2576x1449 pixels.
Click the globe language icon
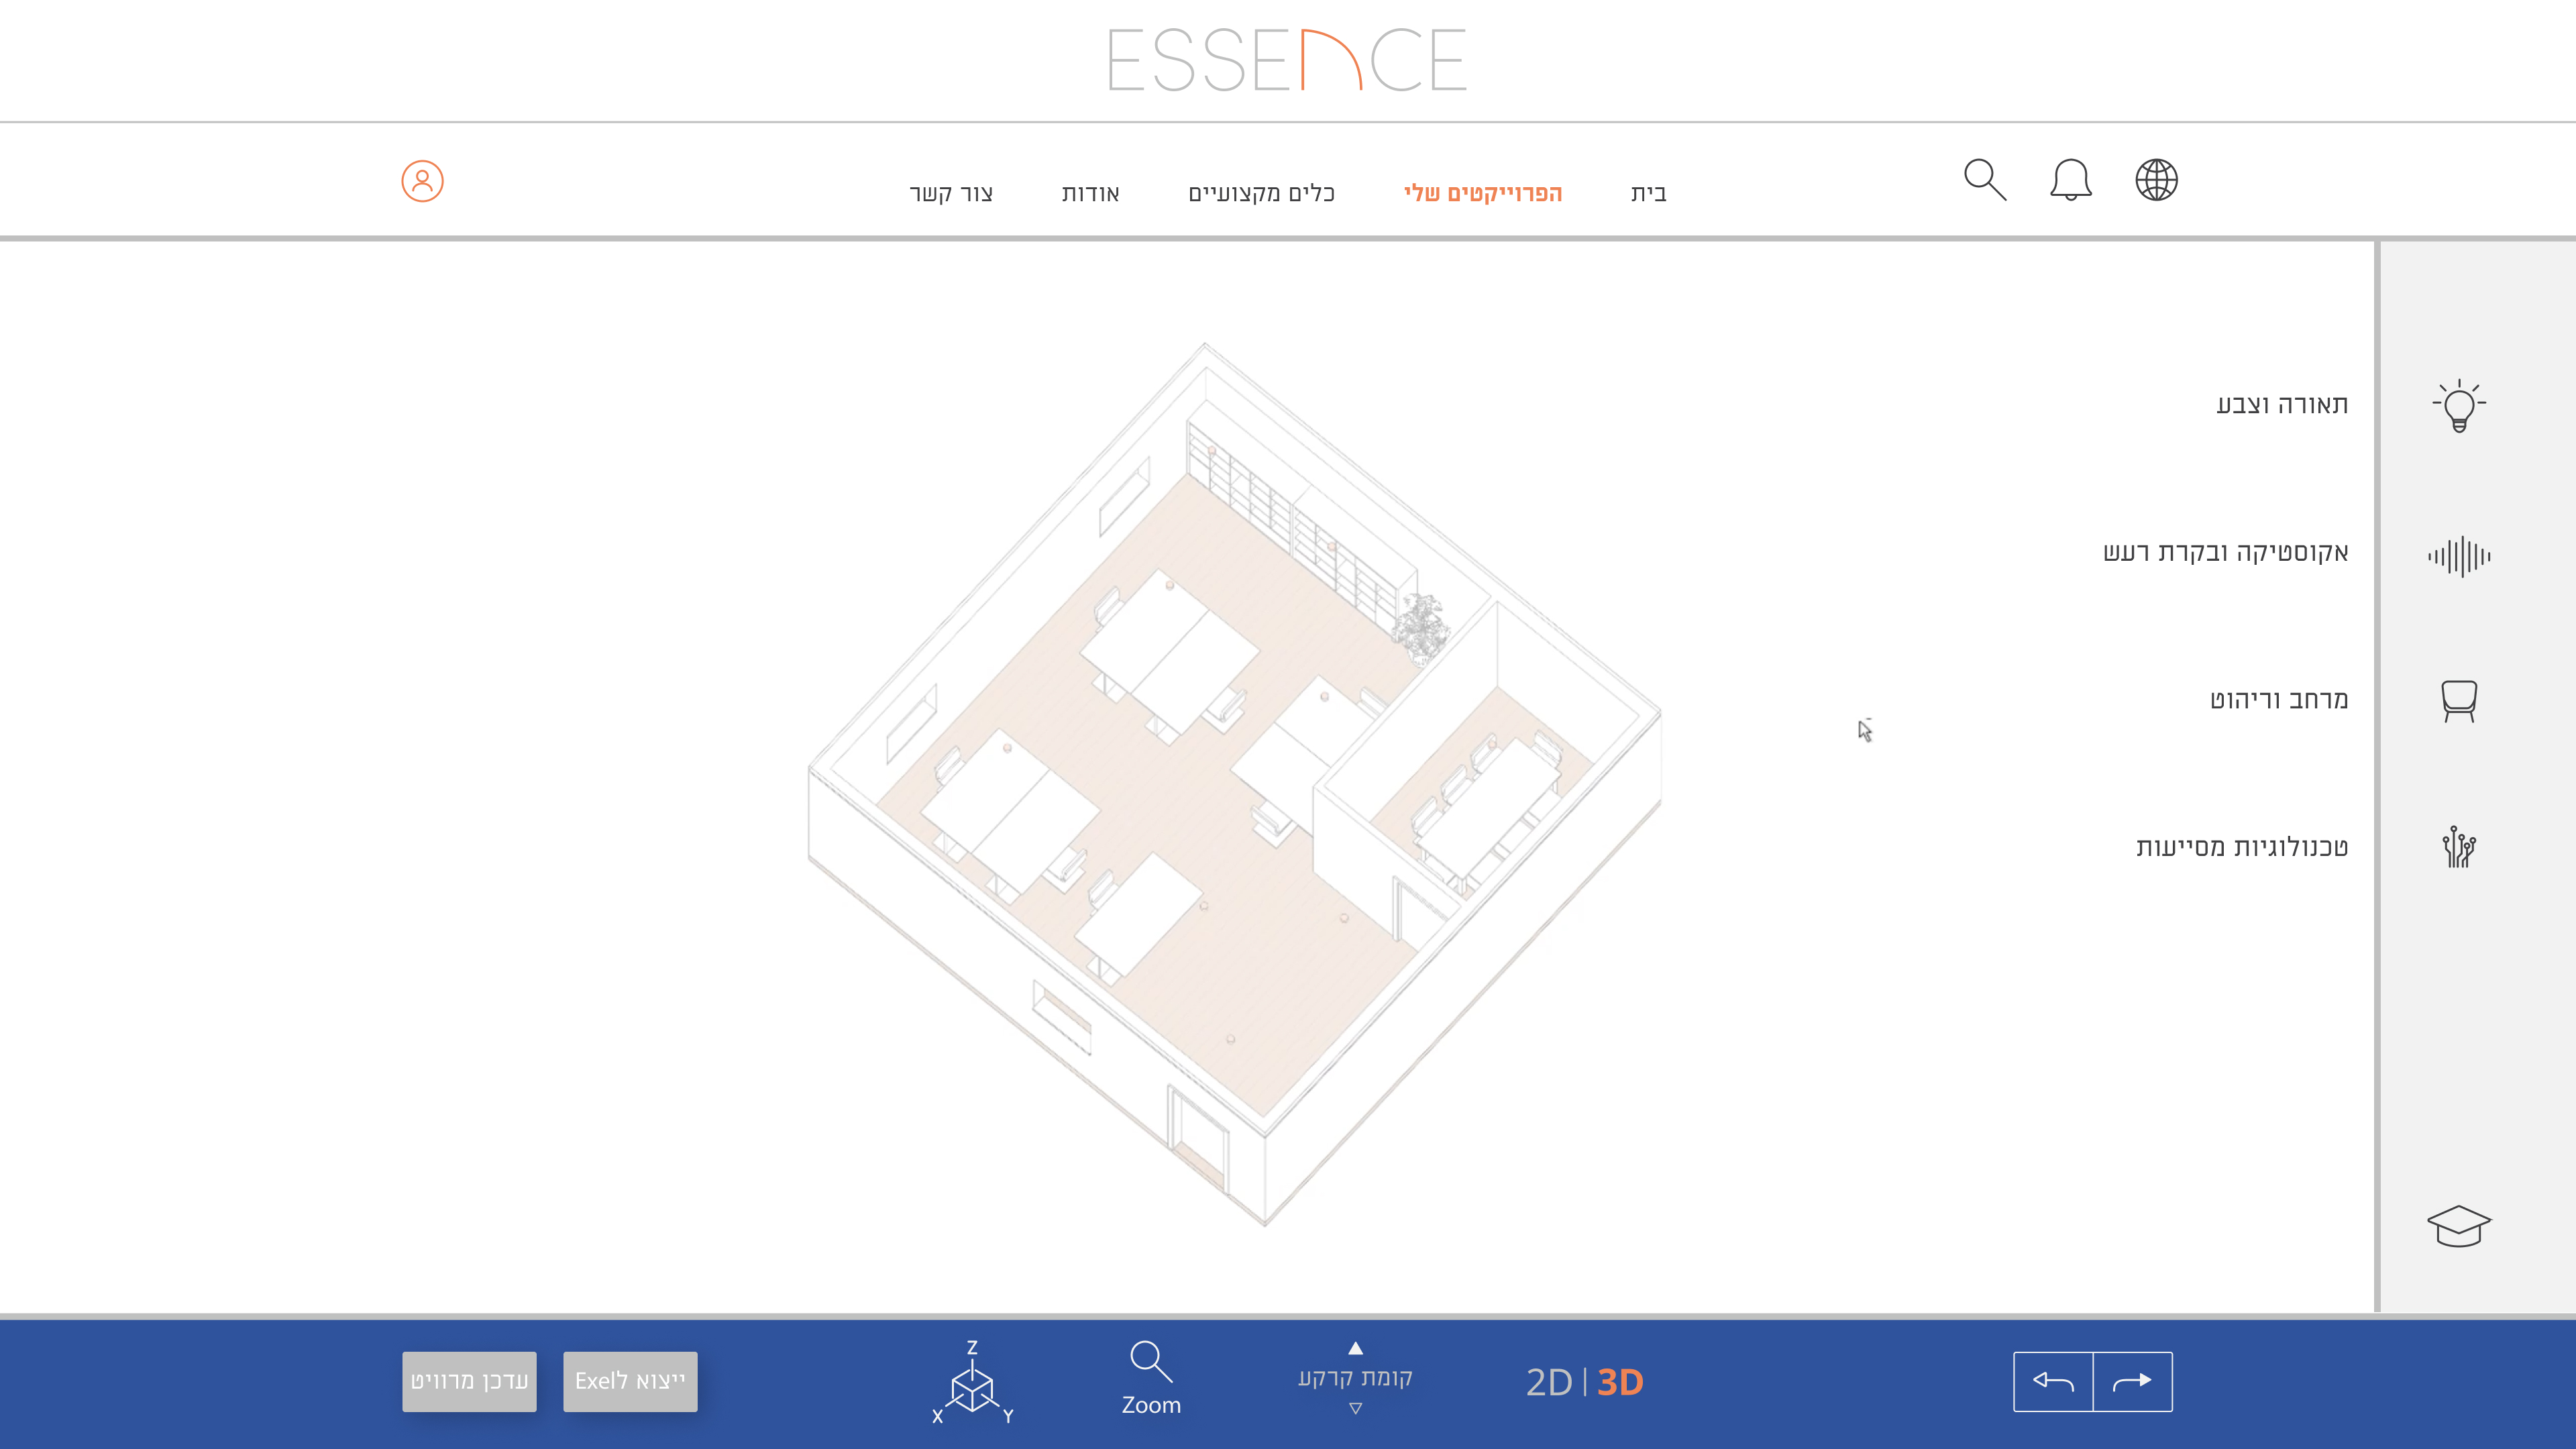2156,180
